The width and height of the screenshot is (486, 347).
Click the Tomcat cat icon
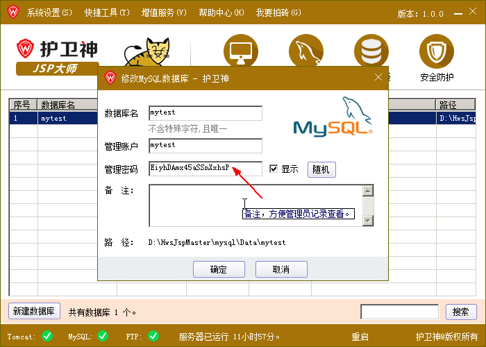pyautogui.click(x=147, y=52)
